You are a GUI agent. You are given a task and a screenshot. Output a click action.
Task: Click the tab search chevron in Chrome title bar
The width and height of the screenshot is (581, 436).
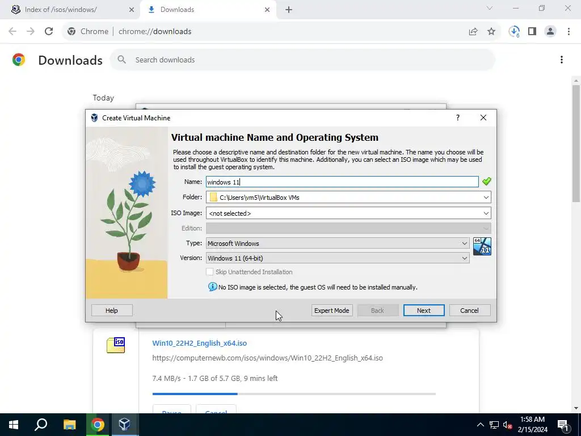tap(490, 8)
